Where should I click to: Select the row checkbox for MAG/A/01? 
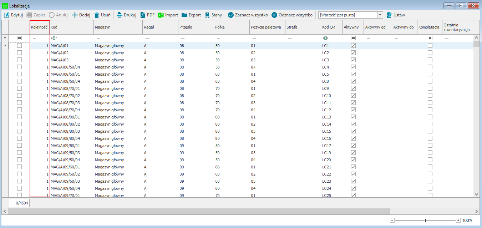point(19,46)
